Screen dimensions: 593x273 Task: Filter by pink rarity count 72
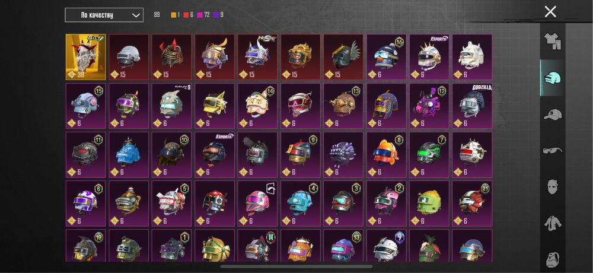pos(203,15)
